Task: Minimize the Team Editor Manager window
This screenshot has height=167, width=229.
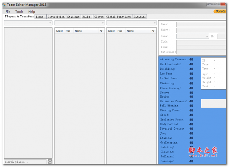Action: point(210,4)
